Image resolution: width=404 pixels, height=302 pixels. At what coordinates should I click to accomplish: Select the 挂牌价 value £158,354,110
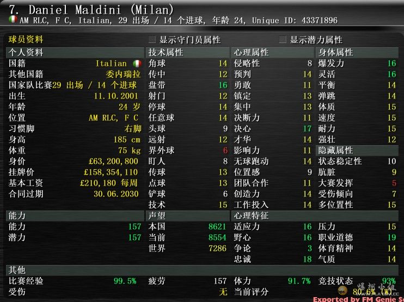[x=111, y=172]
